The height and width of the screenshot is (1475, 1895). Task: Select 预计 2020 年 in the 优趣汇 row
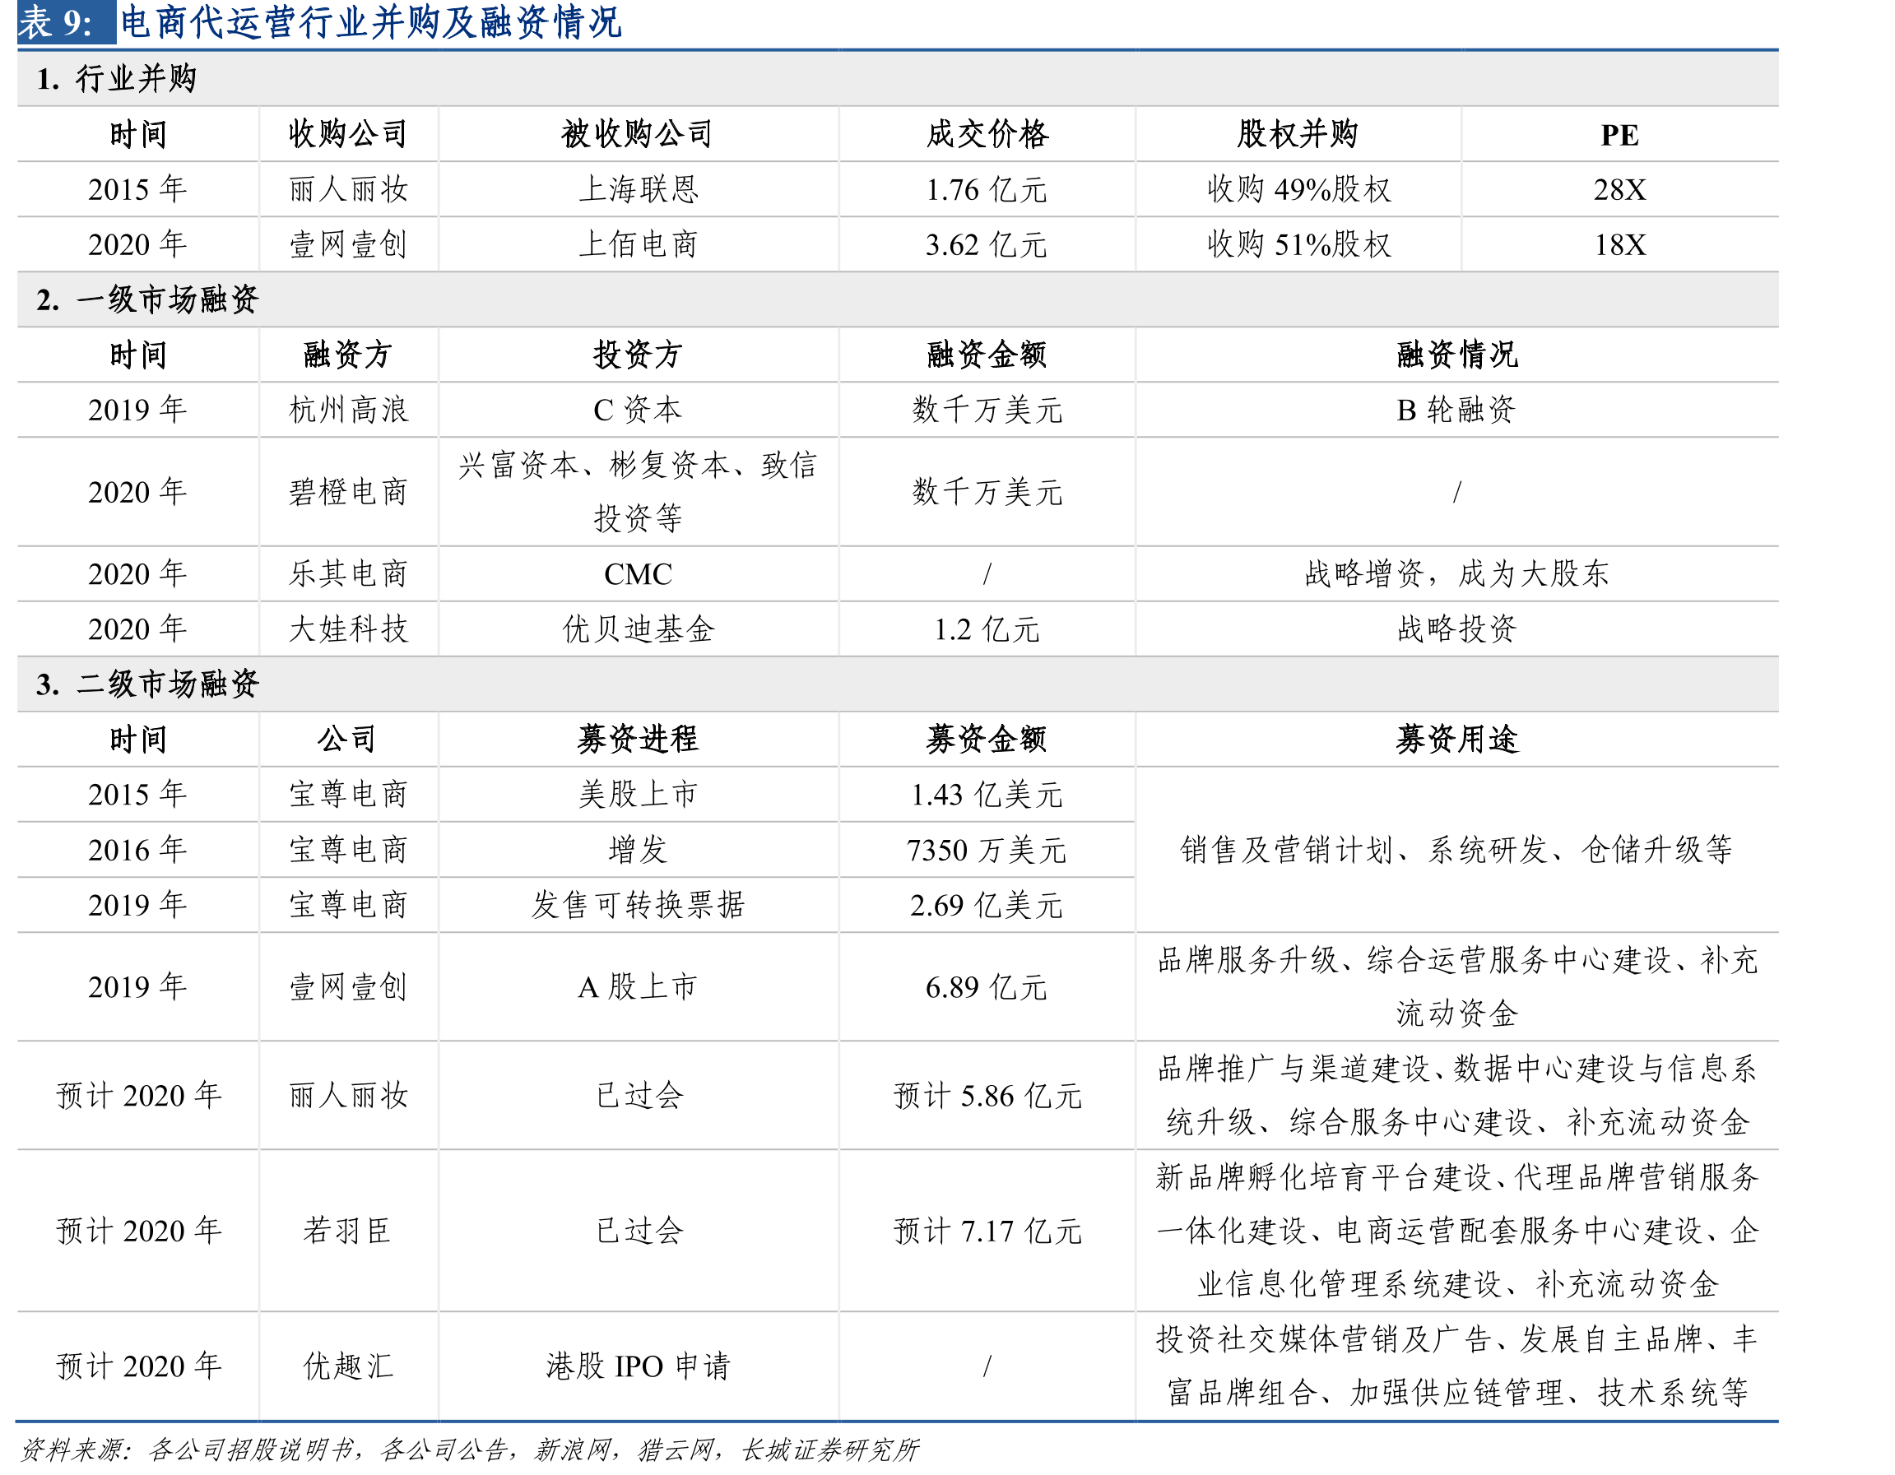click(x=139, y=1366)
